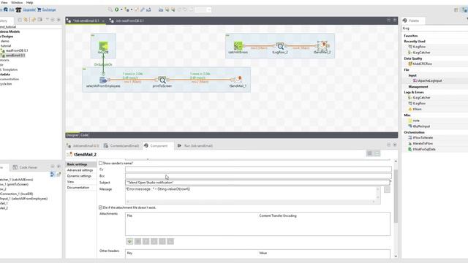Select the Documentation section

tap(78, 188)
